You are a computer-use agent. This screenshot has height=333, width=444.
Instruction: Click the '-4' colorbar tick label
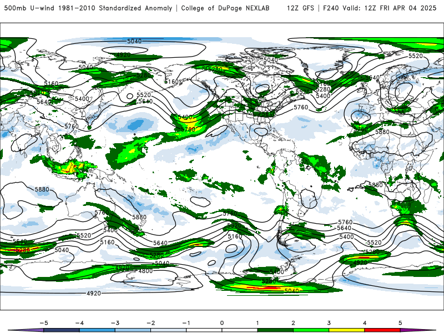(x=79, y=323)
